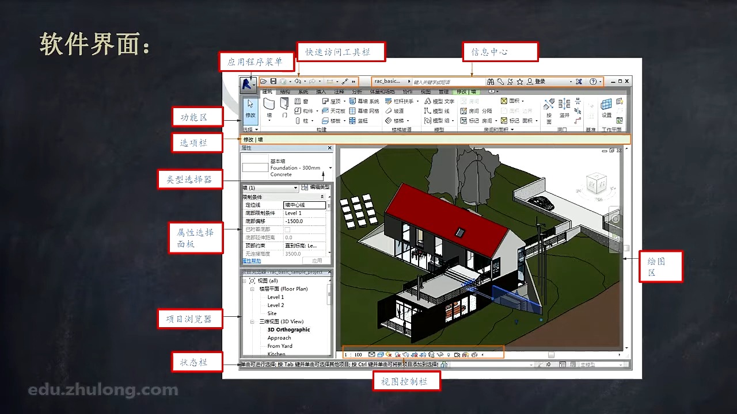Screen dimensions: 737x414
Task: Select Site in project browser
Action: [x=272, y=313]
